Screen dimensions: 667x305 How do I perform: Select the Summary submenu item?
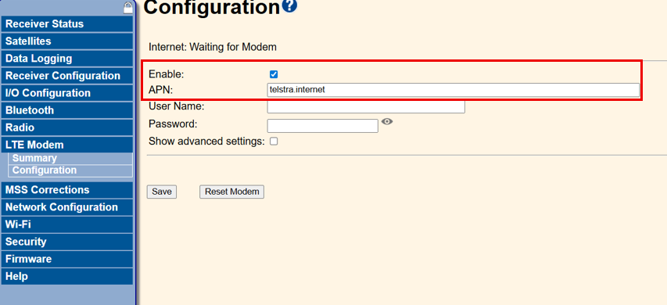pyautogui.click(x=70, y=158)
